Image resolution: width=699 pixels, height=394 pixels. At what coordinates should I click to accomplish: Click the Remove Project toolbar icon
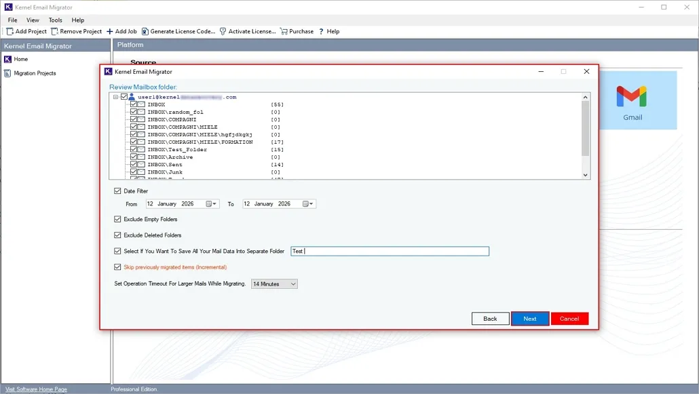pyautogui.click(x=55, y=31)
